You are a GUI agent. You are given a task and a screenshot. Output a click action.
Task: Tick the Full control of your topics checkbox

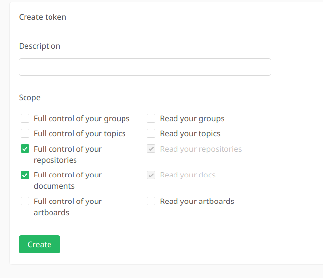pyautogui.click(x=25, y=133)
